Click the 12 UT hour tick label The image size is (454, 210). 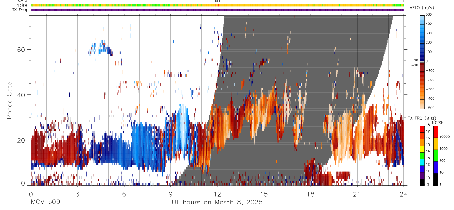click(x=217, y=194)
